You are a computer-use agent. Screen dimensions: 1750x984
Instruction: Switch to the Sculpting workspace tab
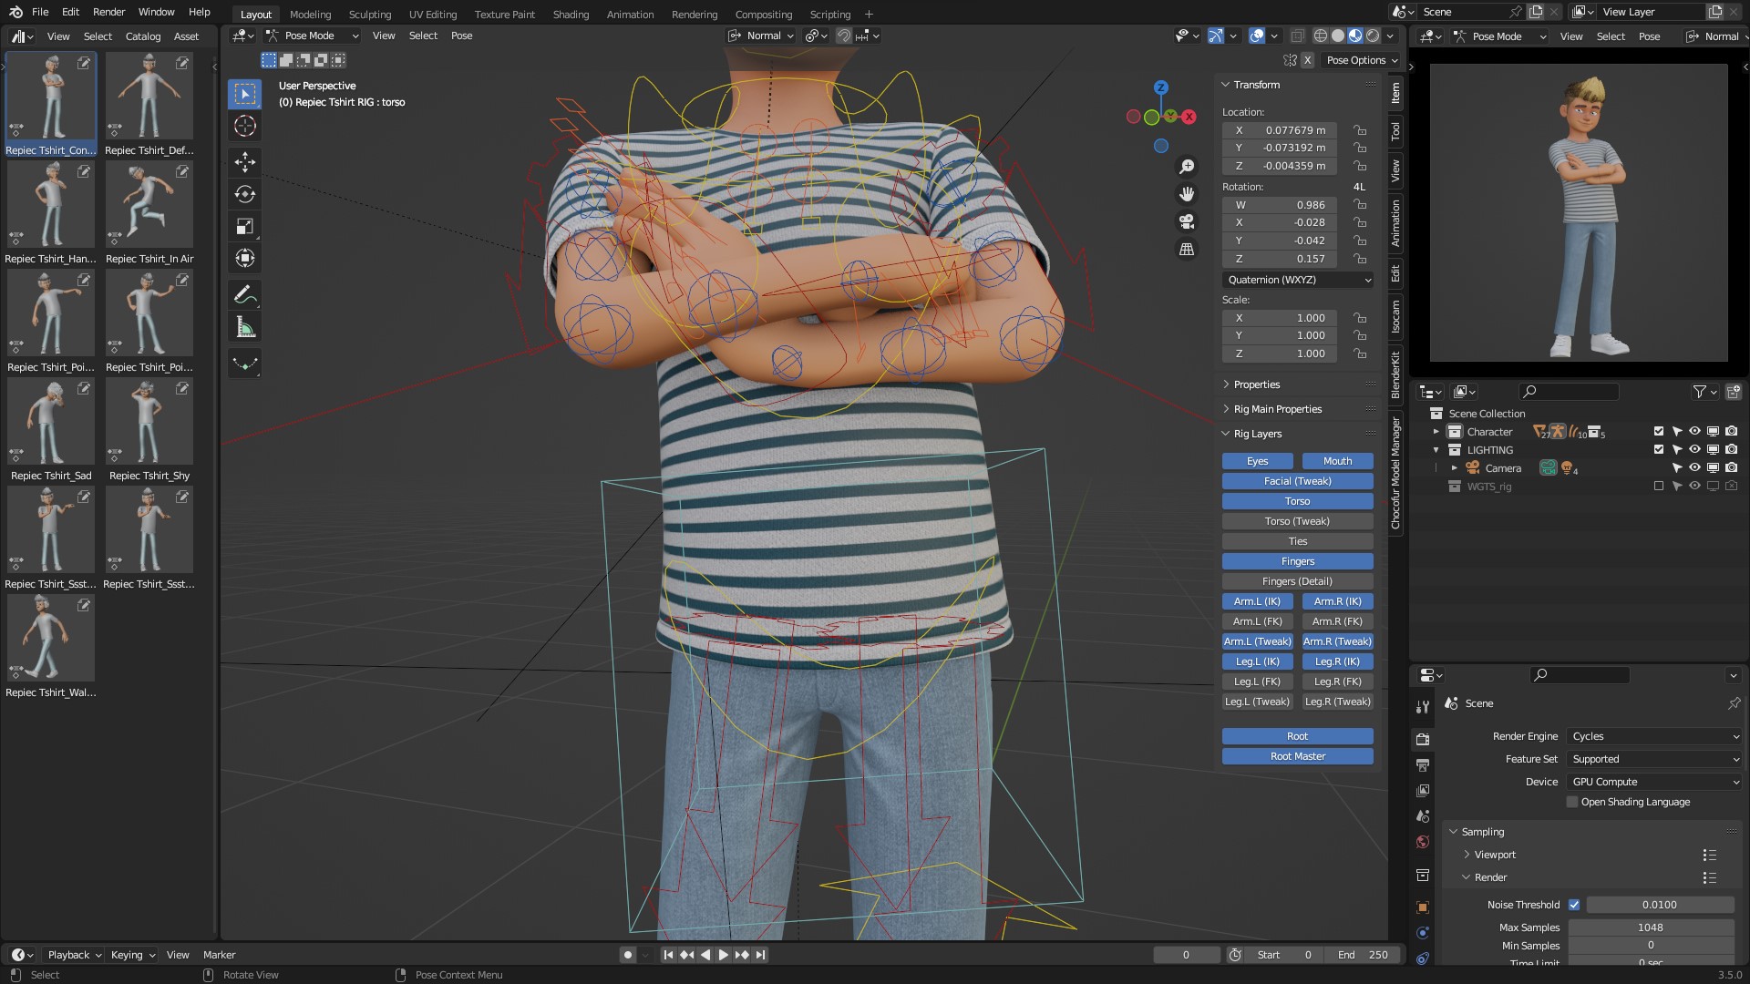pyautogui.click(x=369, y=15)
